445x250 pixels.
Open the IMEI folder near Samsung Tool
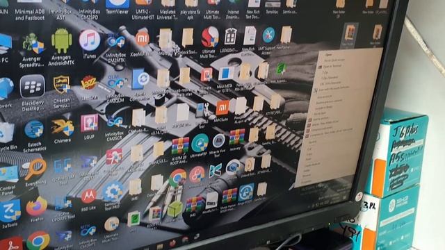point(135,187)
